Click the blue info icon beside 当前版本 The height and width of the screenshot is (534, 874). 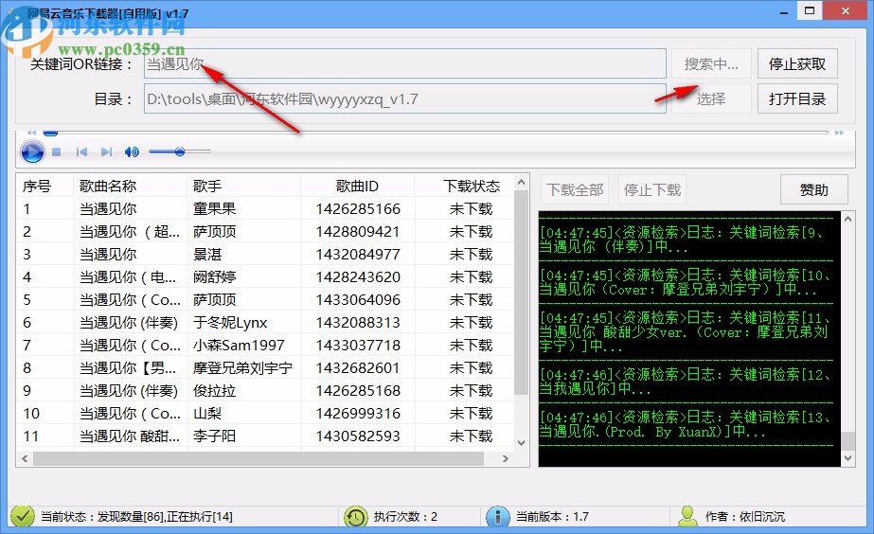498,517
